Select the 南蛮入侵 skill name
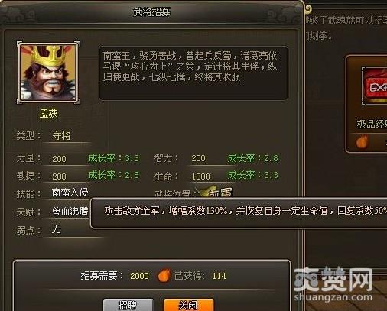Viewport: 387px width, 311px height. 70,193
